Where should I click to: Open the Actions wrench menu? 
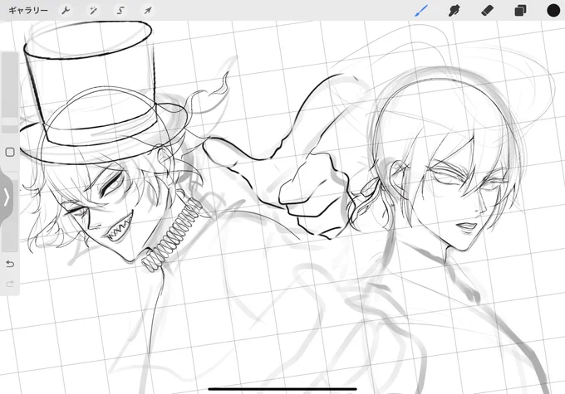point(66,11)
